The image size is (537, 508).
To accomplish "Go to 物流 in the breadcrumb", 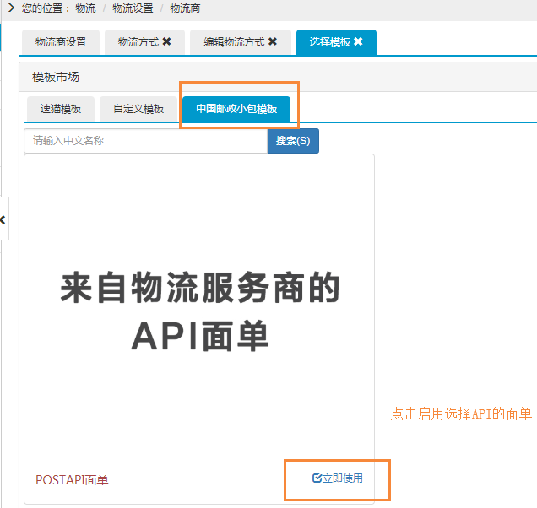I will (x=85, y=8).
